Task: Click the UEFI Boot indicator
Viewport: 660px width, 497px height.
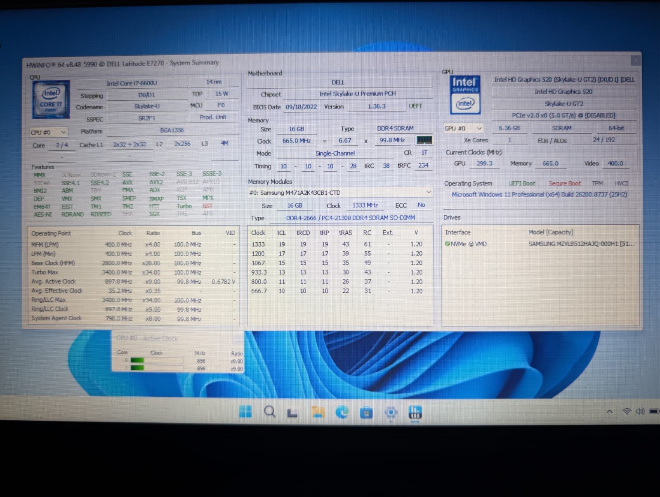Action: click(x=522, y=183)
